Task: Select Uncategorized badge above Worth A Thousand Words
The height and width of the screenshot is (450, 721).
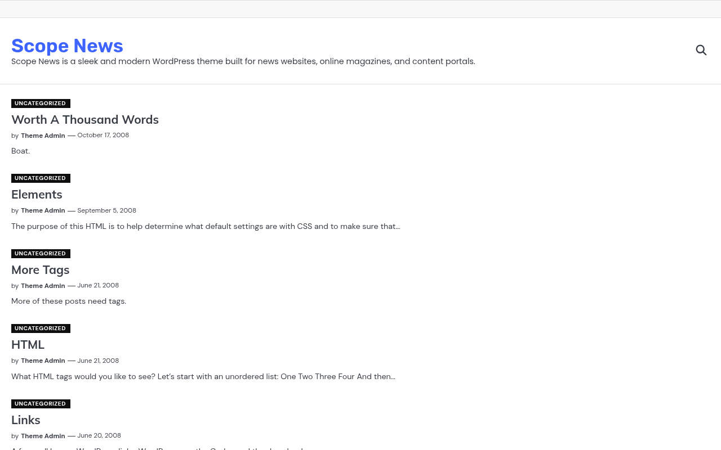Action: tap(41, 103)
